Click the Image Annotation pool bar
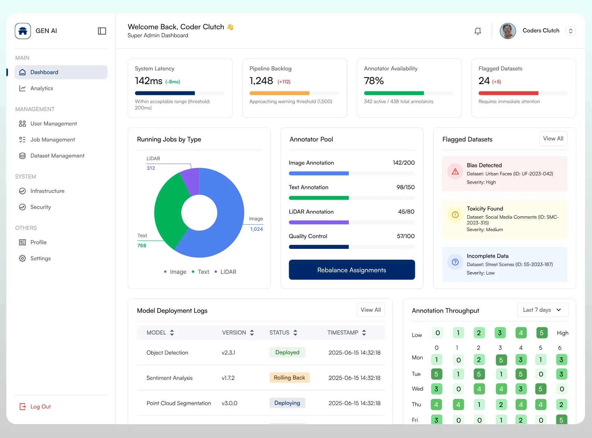Viewport: 592px width, 438px height. pos(352,174)
